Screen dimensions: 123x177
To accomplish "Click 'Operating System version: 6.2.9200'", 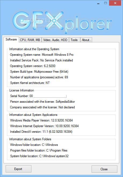I will pyautogui.click(x=33, y=66).
